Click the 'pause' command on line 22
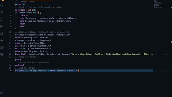The width and height of the screenshot is (172, 97). click(x=18, y=60)
